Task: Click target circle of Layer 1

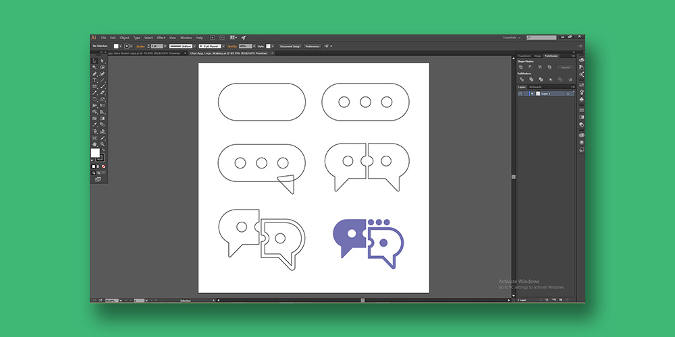Action: click(568, 94)
